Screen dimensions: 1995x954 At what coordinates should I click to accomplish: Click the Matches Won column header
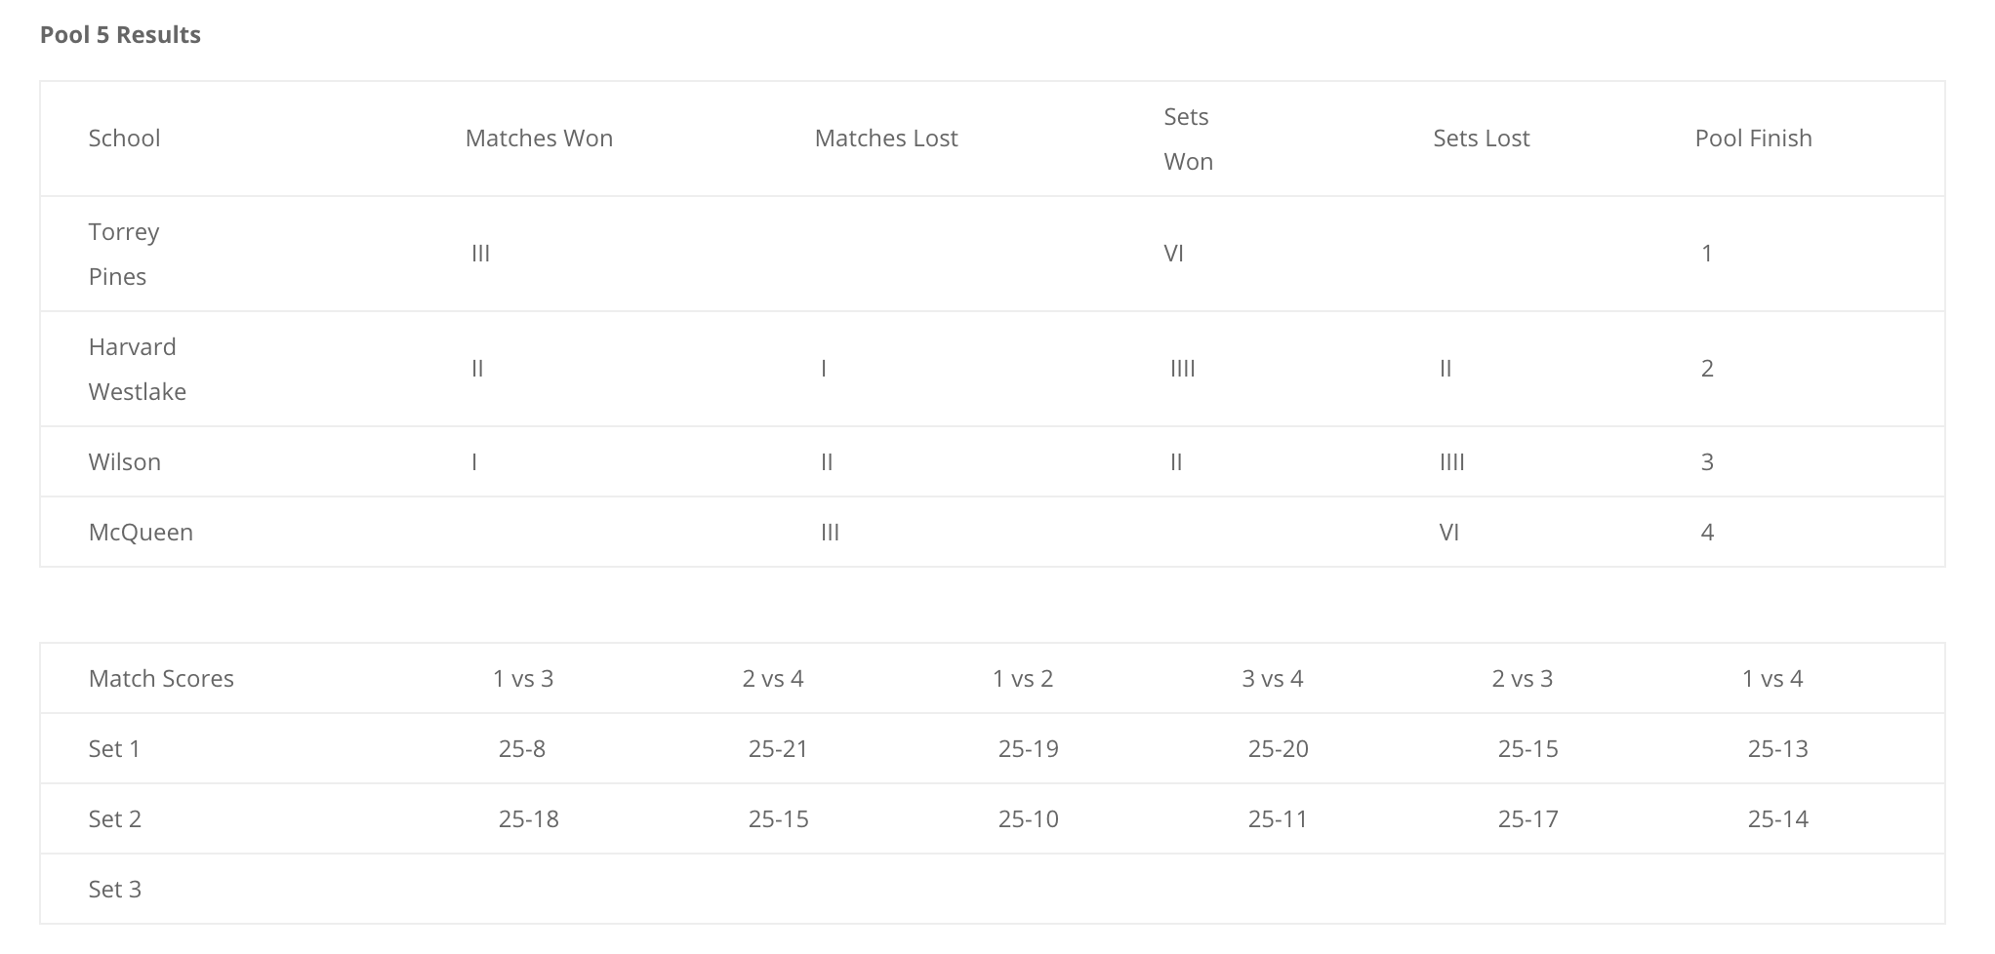click(539, 139)
